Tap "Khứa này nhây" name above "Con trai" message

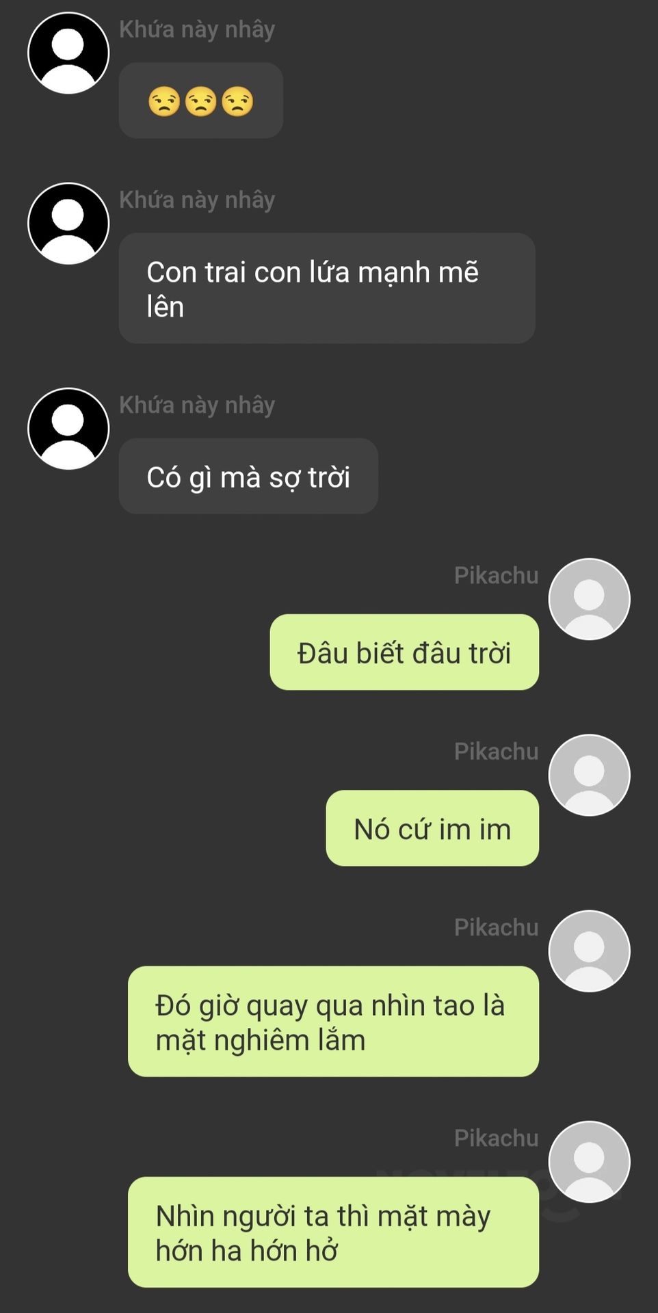[x=197, y=200]
